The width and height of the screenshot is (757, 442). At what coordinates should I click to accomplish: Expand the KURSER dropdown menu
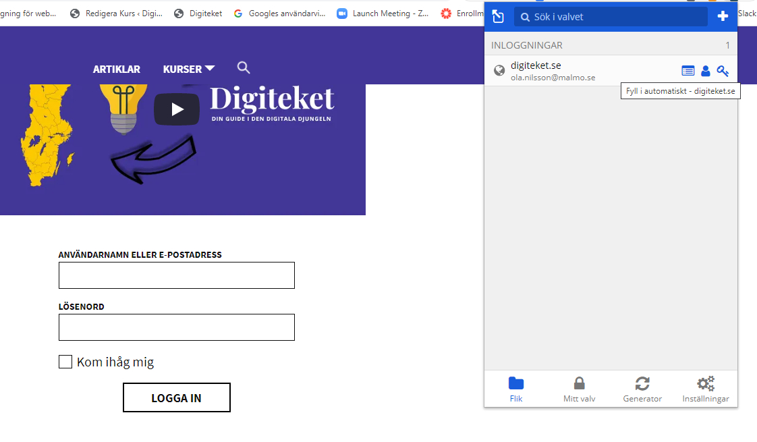[x=189, y=69]
